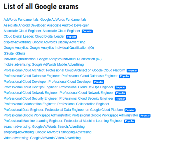The image size is (177, 146).
Task: Click the Popular badge beside Associate Cloud Engineer
Action: point(87,31)
